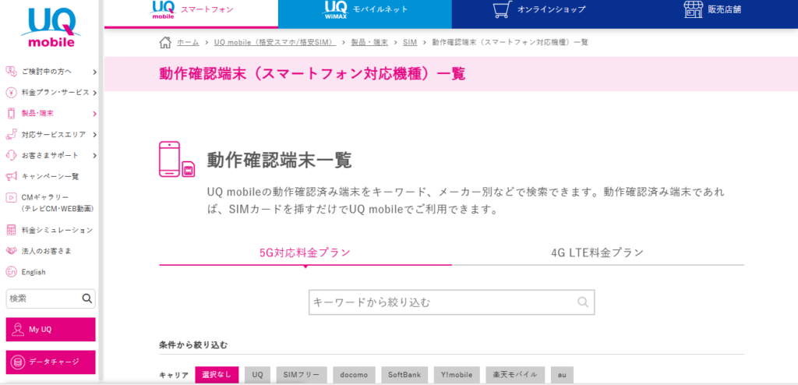Click the shopping cart icon in top bar

coord(503,9)
